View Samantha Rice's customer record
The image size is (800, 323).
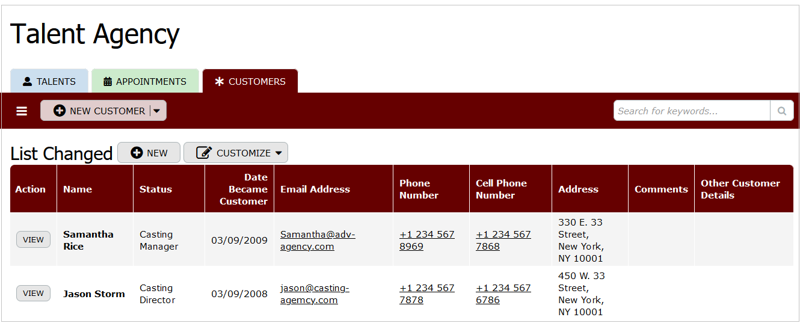(x=33, y=239)
